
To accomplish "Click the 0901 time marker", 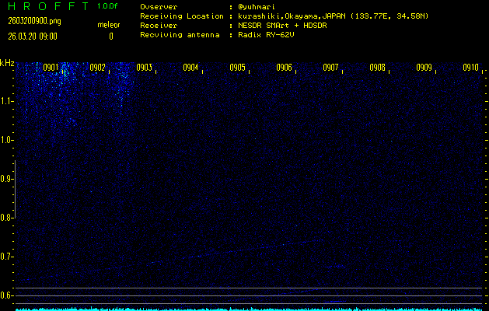I will point(51,68).
